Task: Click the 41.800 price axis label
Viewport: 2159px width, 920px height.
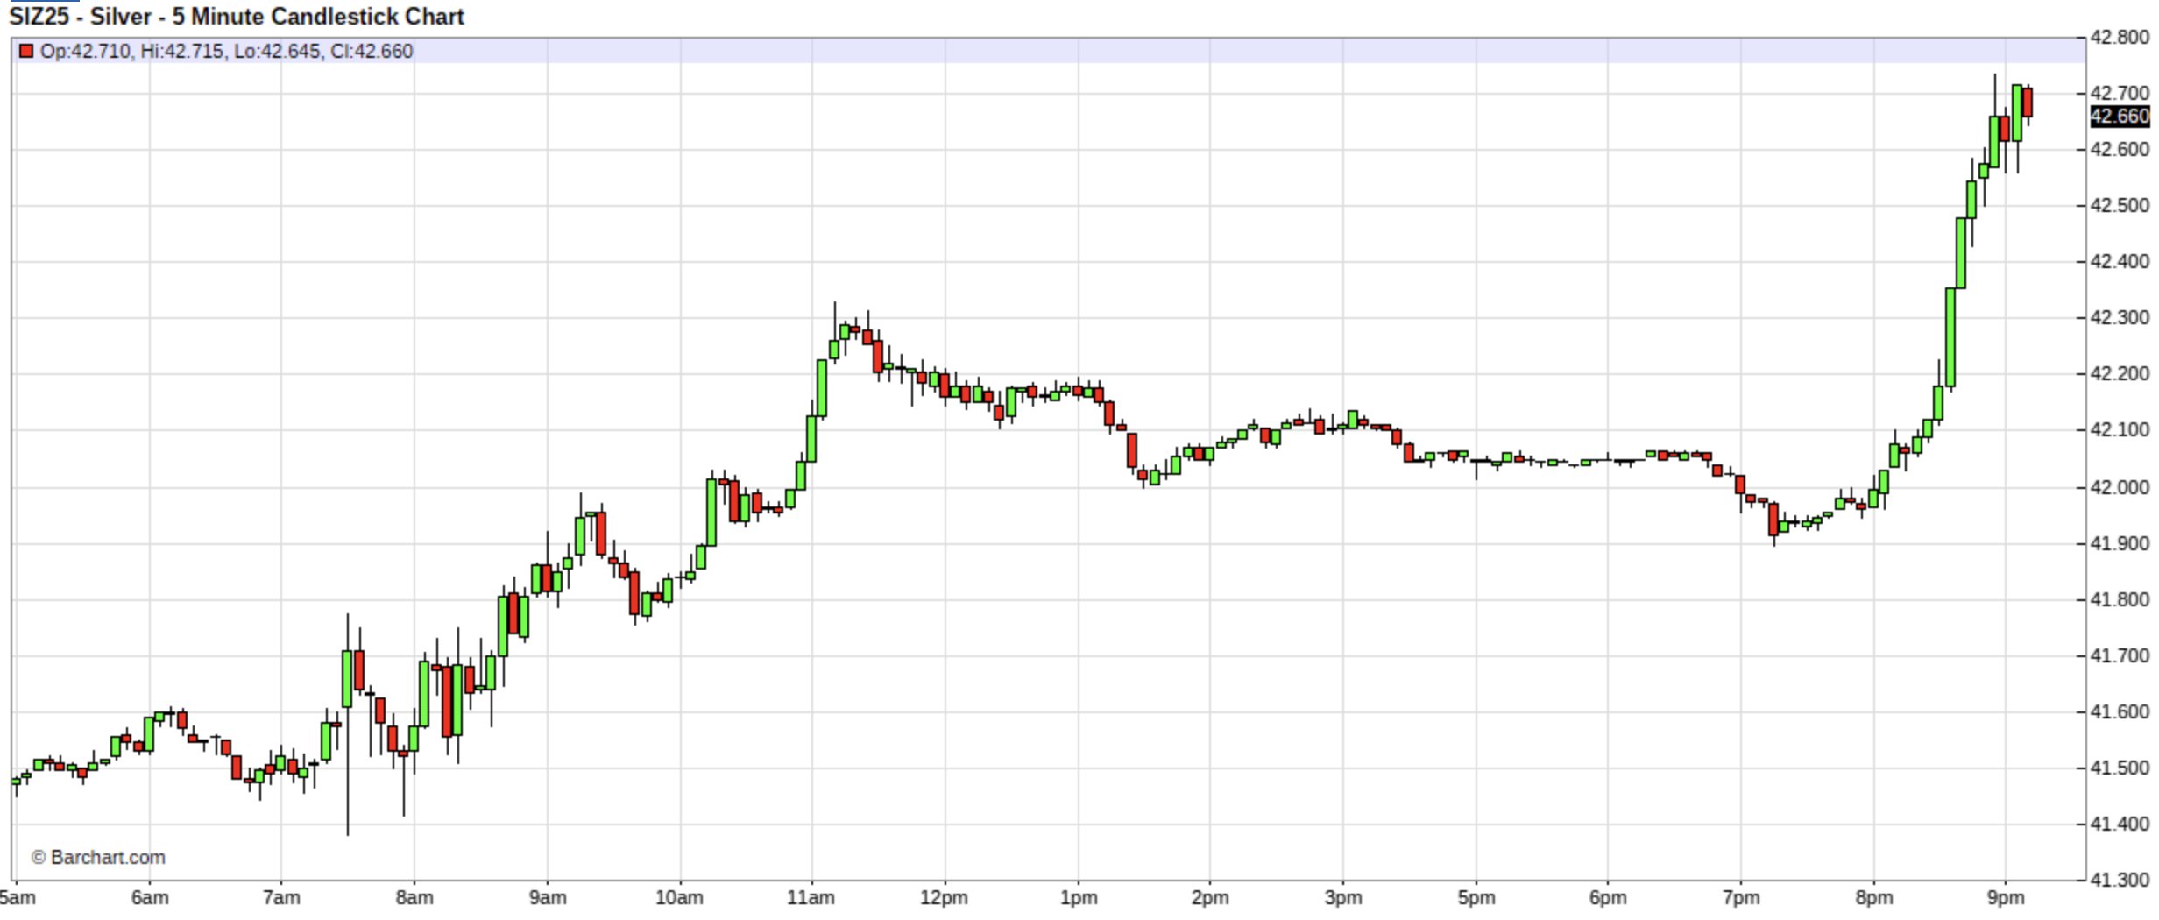Action: [x=2120, y=599]
